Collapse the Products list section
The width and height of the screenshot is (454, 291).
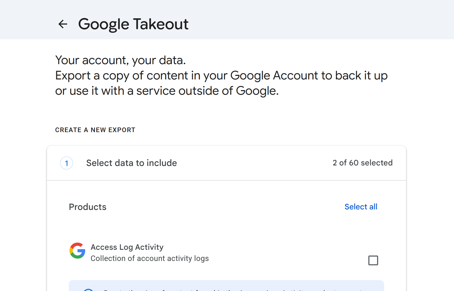click(x=88, y=207)
